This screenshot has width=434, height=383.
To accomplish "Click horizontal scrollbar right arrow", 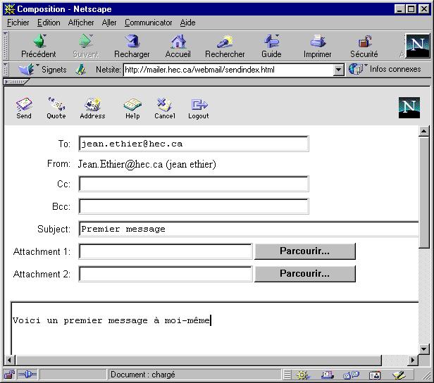I will 413,360.
